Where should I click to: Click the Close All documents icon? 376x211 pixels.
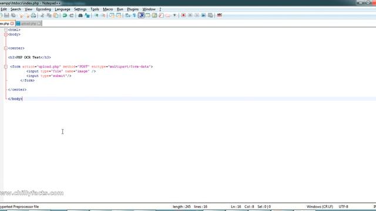(28, 15)
